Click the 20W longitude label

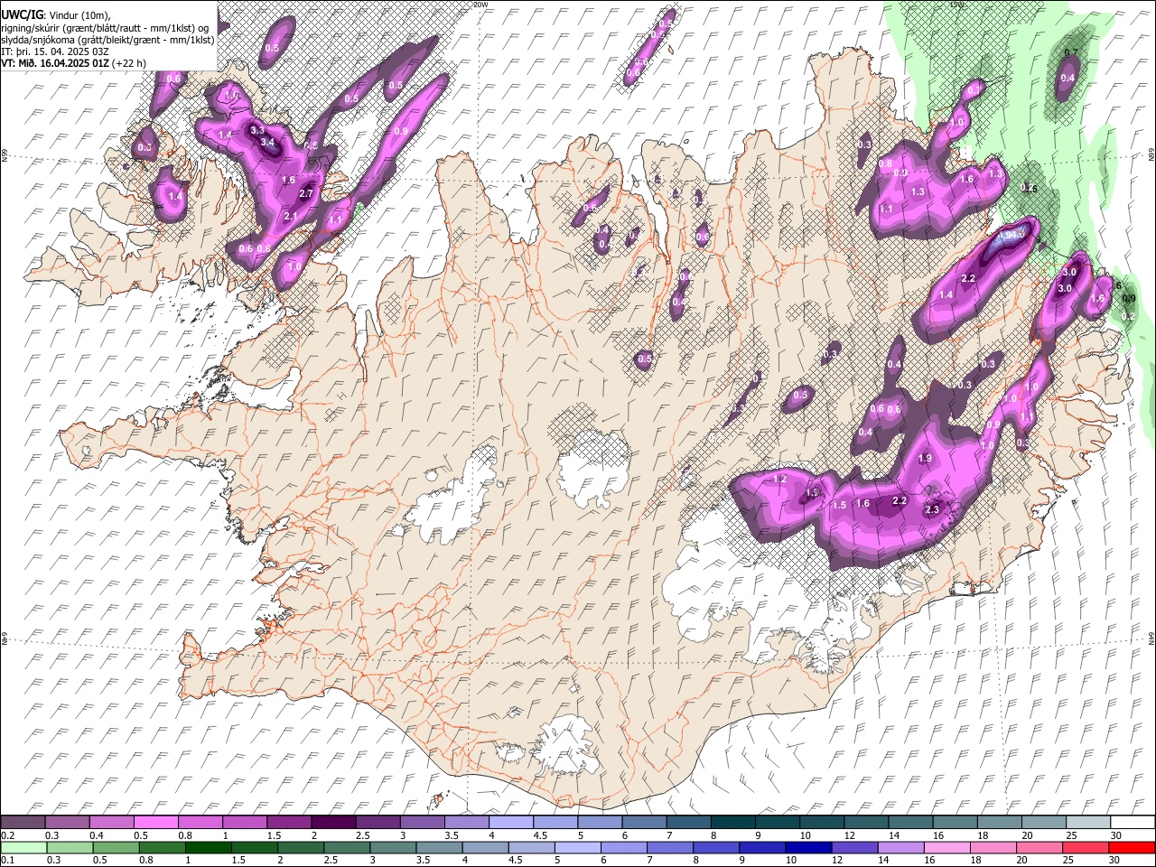(x=480, y=5)
